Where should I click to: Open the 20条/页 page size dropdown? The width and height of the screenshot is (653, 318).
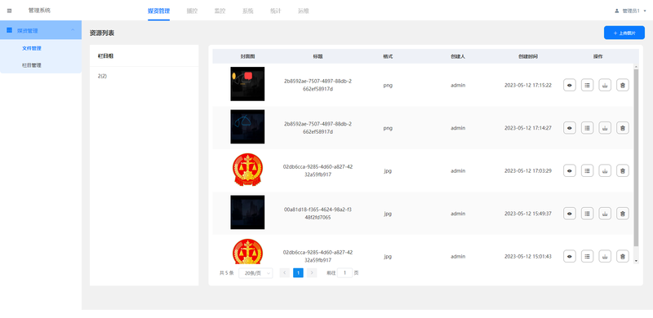255,273
